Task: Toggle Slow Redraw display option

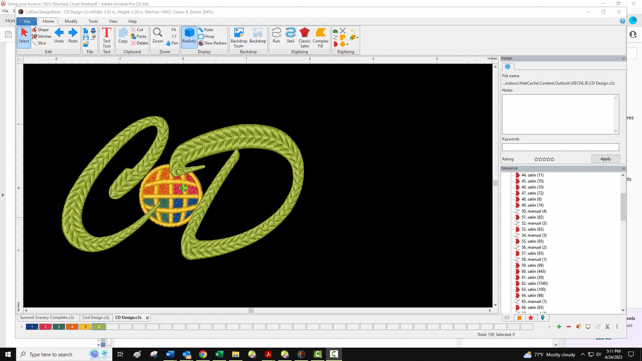Action: [x=213, y=43]
